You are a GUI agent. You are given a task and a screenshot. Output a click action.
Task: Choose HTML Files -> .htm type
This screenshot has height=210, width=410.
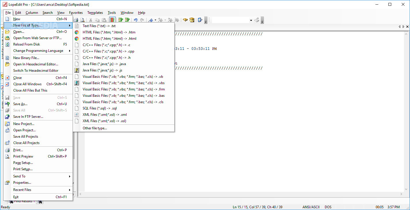point(124,32)
